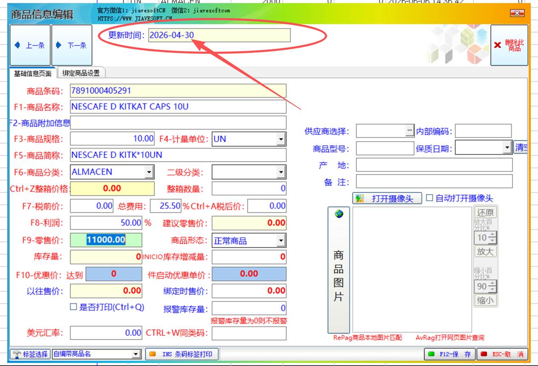Click the 内部编码 field
Screen dimensions: 538x366
pos(483,131)
